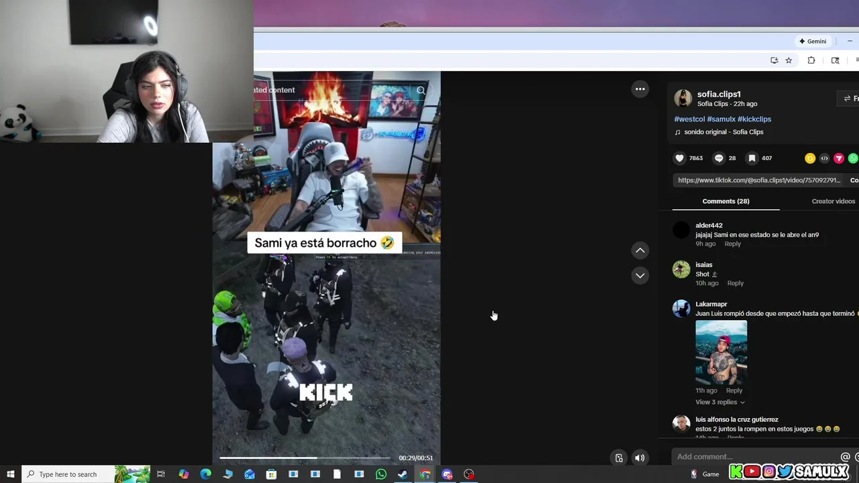Share via the pink send icon
The height and width of the screenshot is (483, 859).
coord(839,158)
